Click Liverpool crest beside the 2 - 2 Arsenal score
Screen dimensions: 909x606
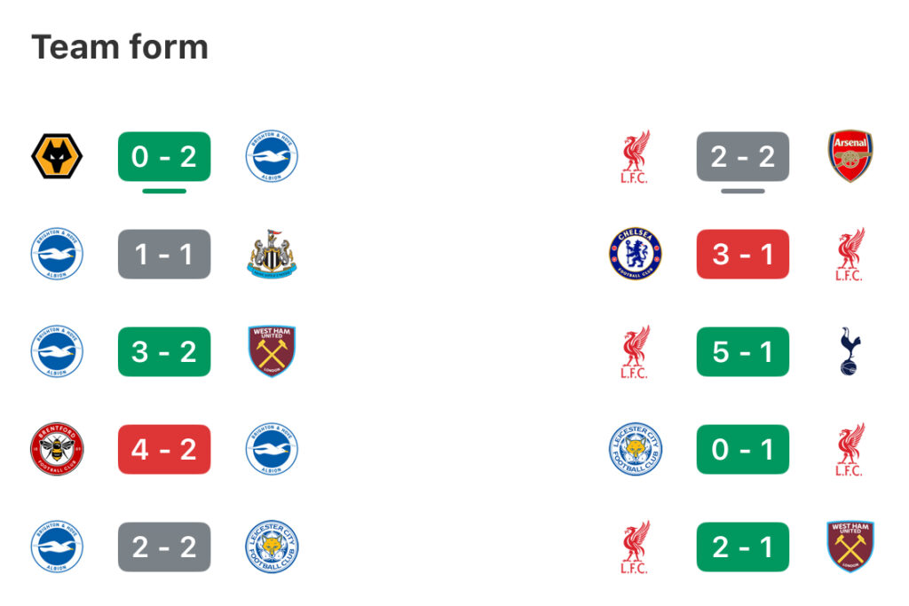[636, 156]
